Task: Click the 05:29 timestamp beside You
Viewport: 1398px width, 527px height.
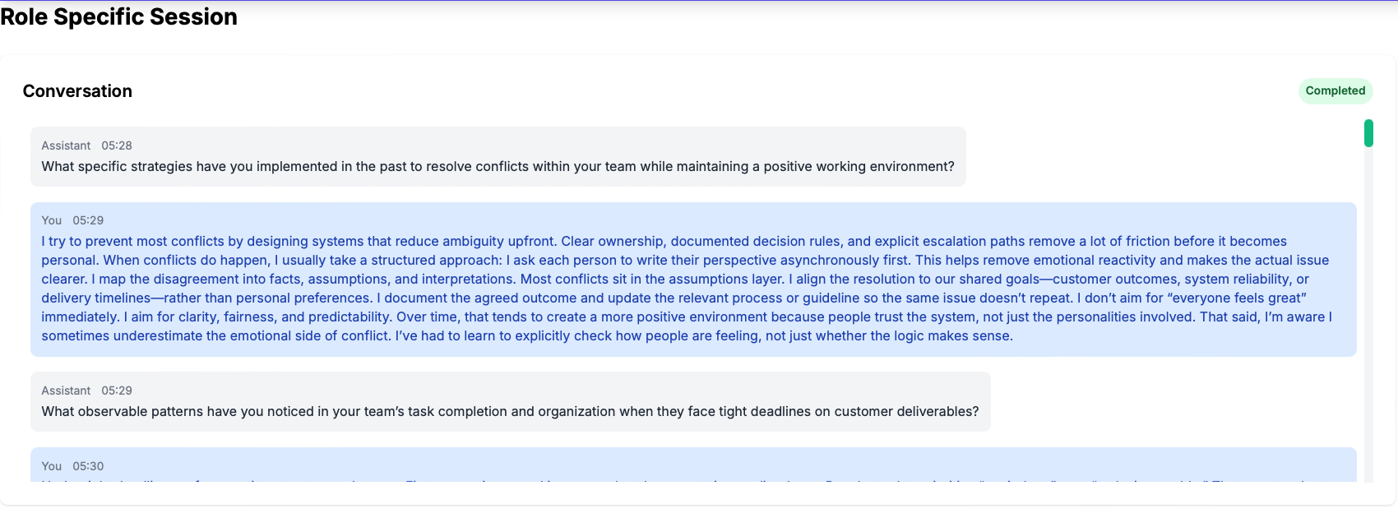Action: pos(88,220)
